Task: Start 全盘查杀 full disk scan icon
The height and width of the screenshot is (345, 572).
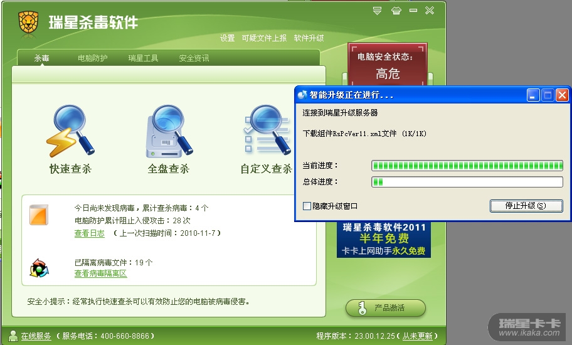Action: pos(169,131)
